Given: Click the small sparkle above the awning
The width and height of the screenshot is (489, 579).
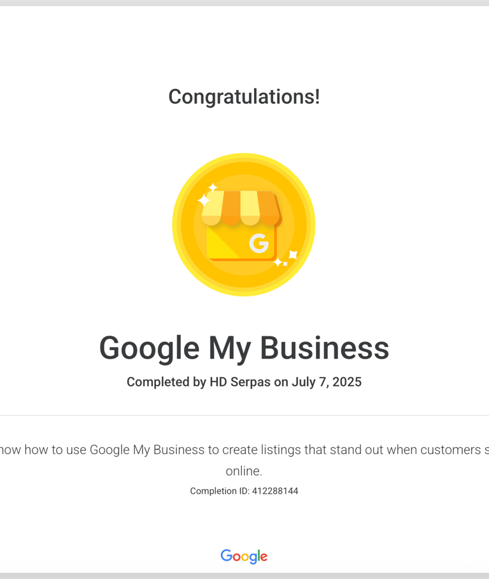Looking at the screenshot, I should point(213,187).
